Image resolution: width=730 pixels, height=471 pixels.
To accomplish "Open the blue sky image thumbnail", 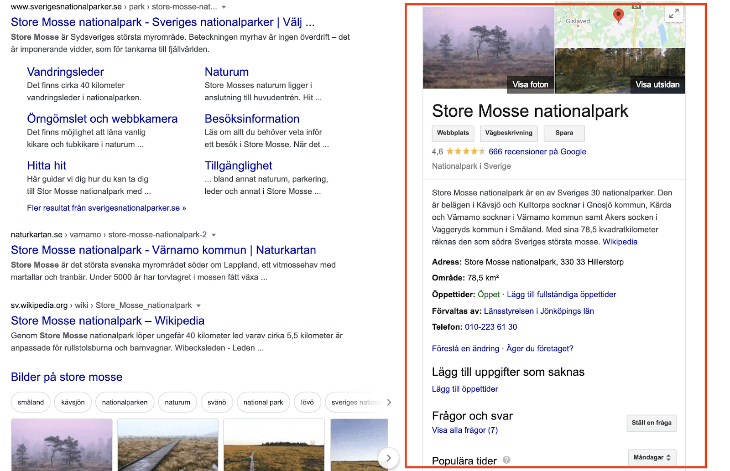I will click(x=359, y=445).
